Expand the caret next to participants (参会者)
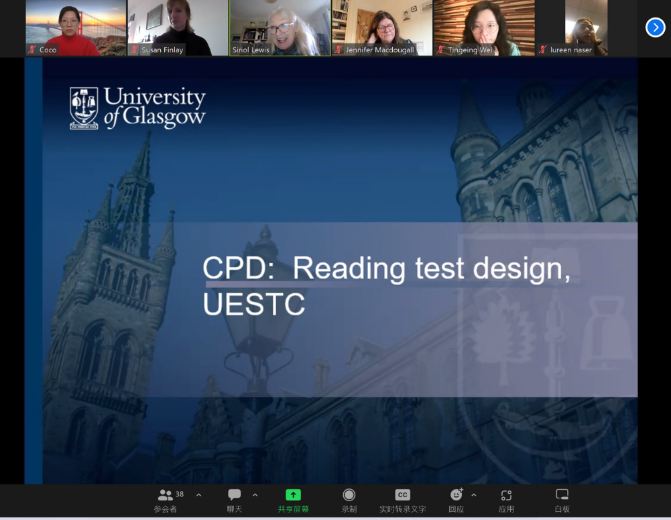Screen dimensions: 671x520 click(x=198, y=495)
